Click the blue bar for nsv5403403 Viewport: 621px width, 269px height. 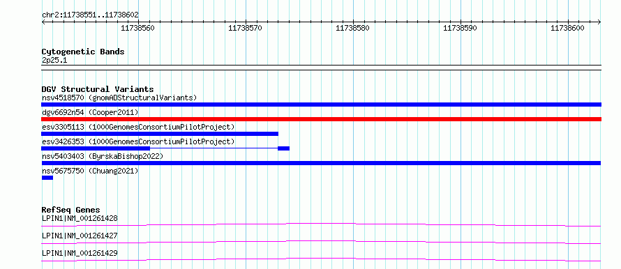pos(321,163)
